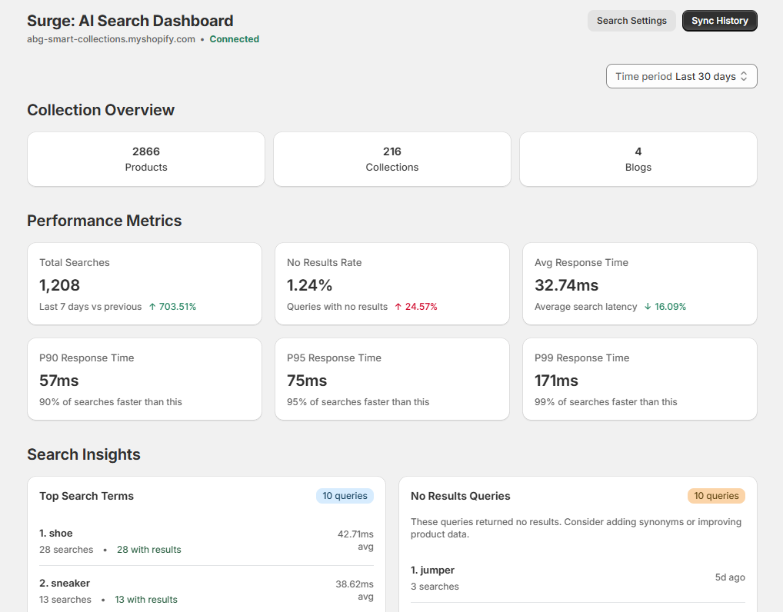This screenshot has height=612, width=783.
Task: Click the P95 Response Time value 75ms
Action: coord(307,381)
